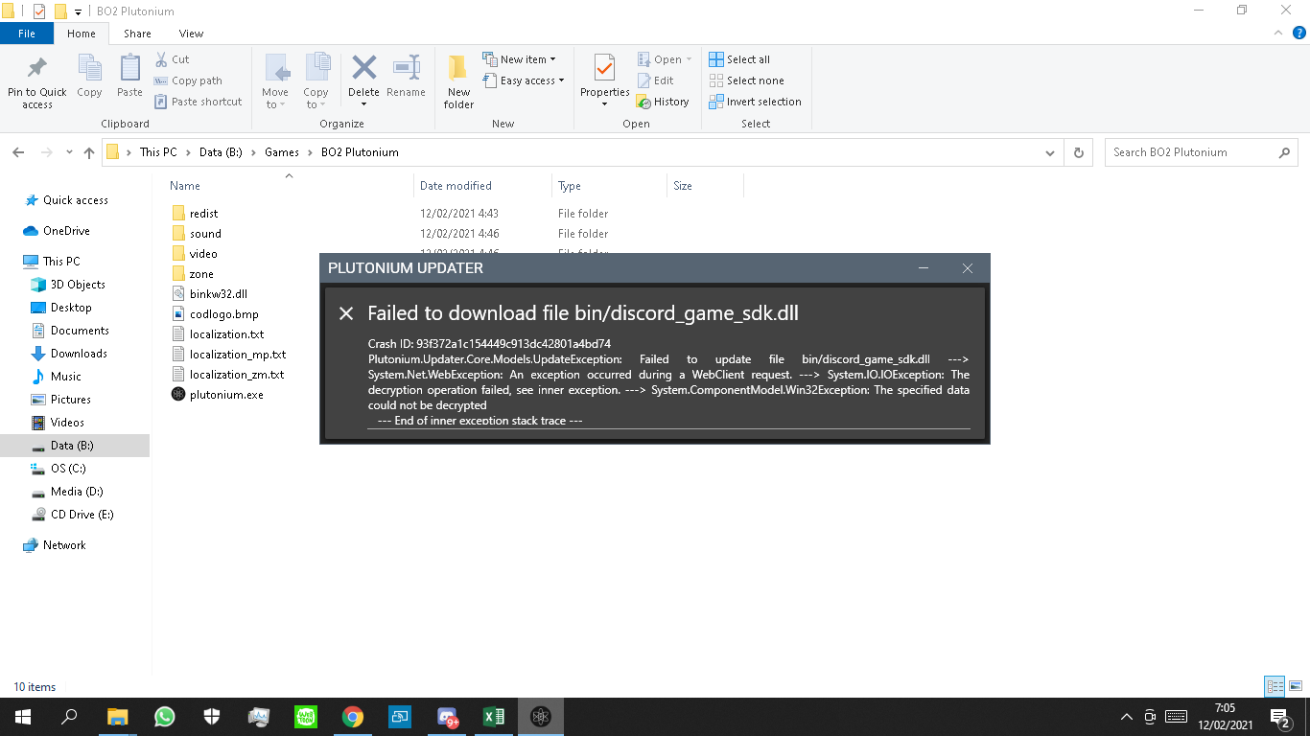Viewport: 1310px width, 736px height.
Task: Click Edit in the Open group
Action: pos(656,80)
